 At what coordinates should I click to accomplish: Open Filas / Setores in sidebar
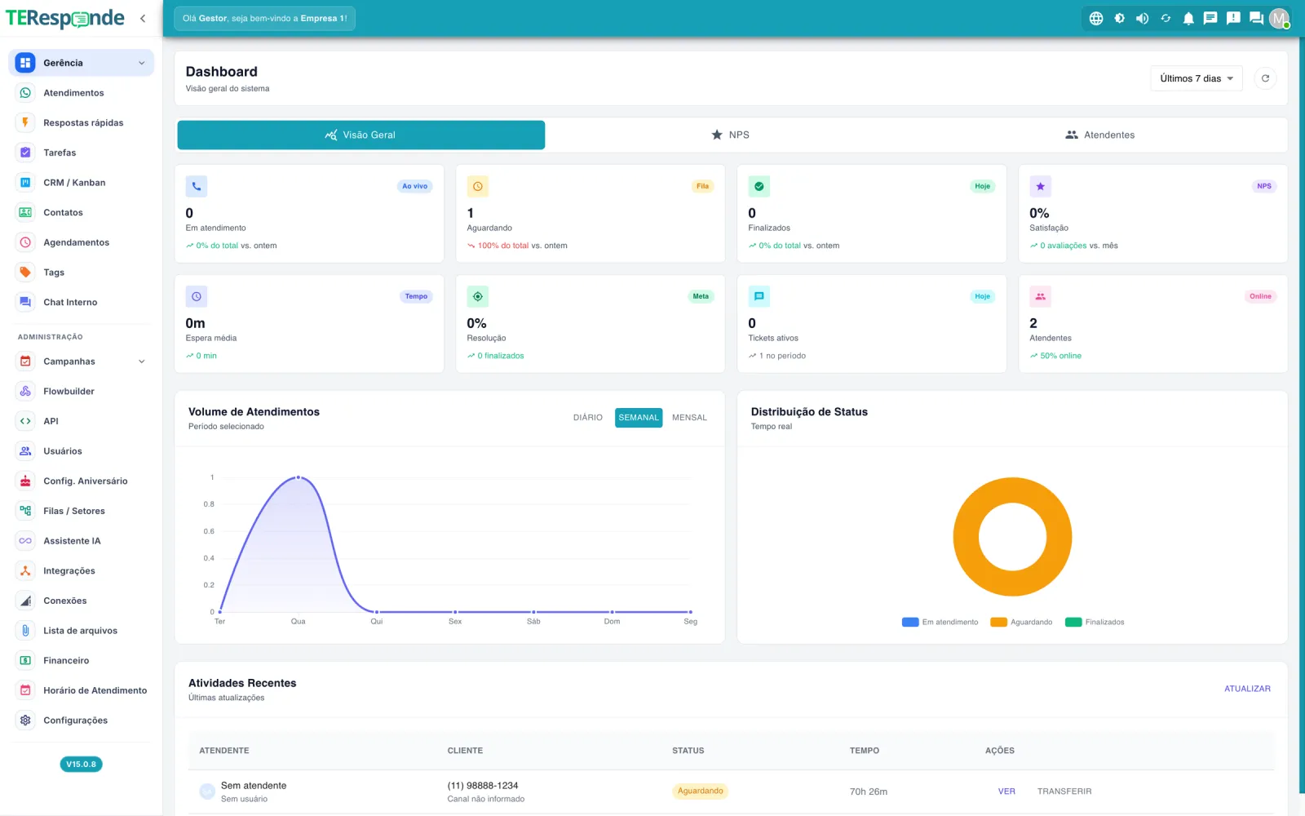coord(81,511)
